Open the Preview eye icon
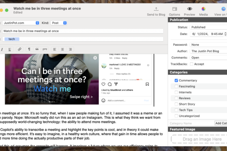The height and width of the screenshot is (151, 227). pos(189,9)
